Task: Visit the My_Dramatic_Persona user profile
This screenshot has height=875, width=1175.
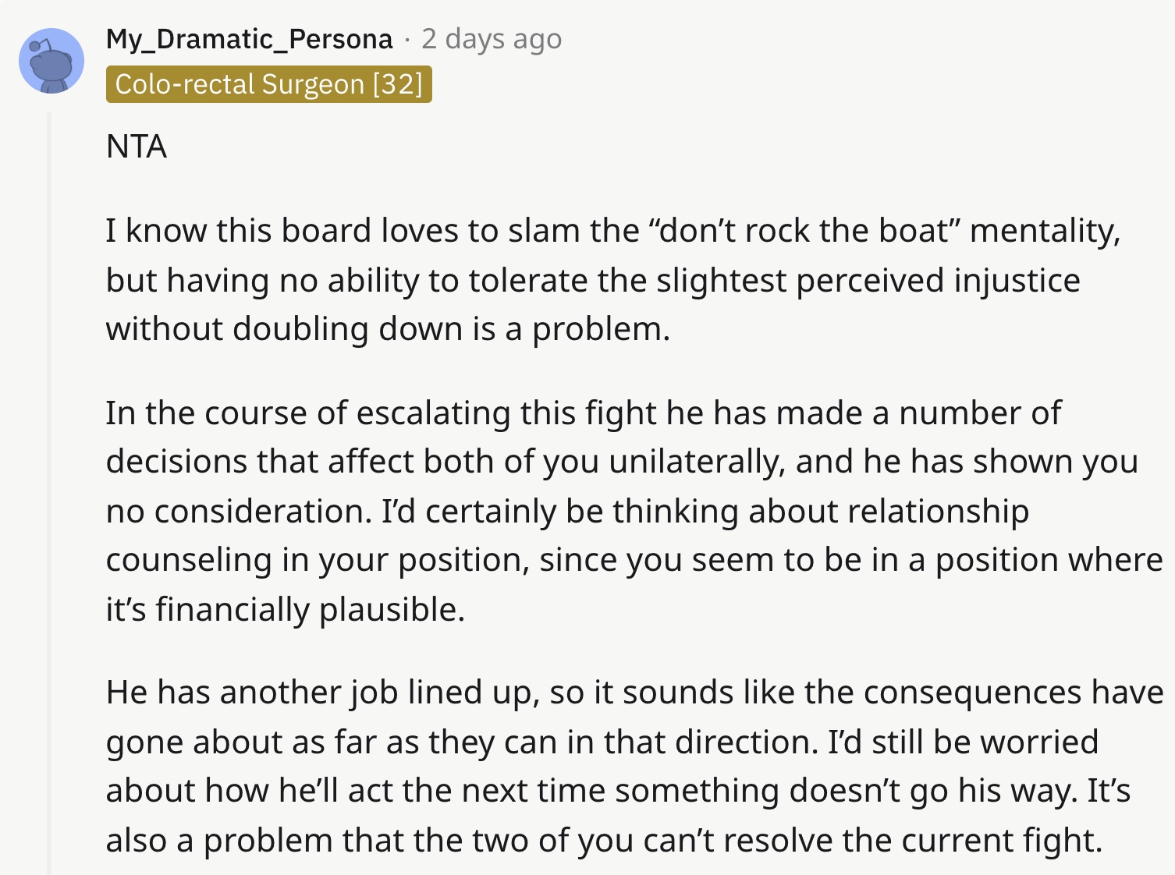Action: click(249, 39)
